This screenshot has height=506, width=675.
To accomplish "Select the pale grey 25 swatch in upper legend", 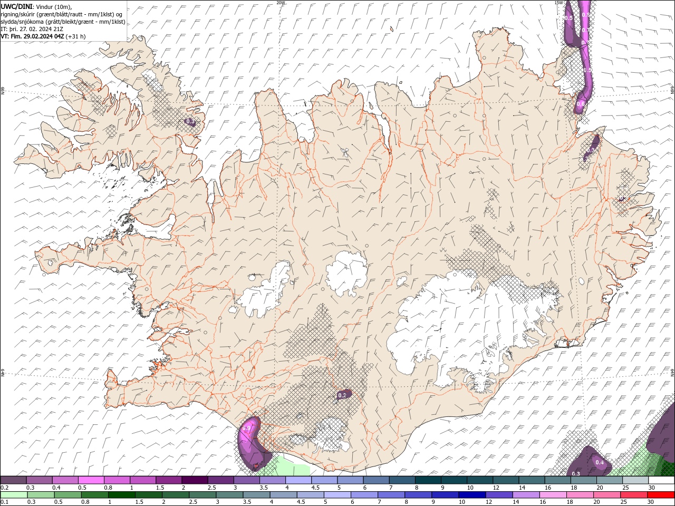I will (x=635, y=480).
